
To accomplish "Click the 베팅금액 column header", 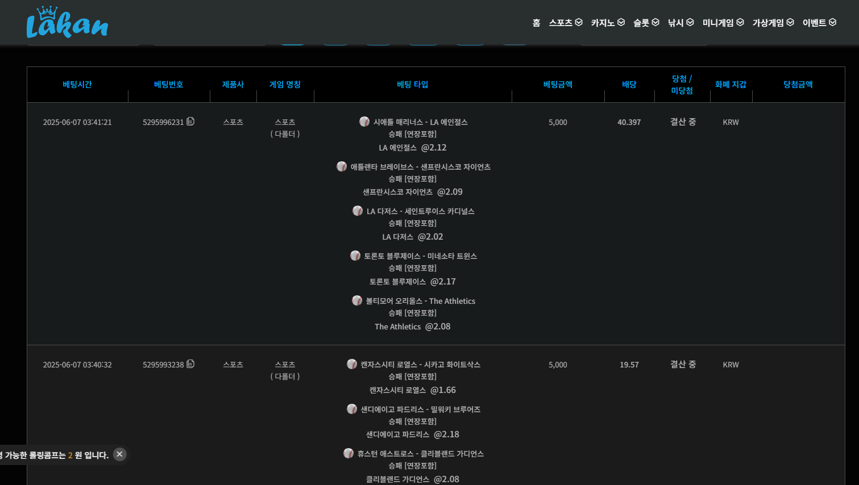I will pos(558,85).
